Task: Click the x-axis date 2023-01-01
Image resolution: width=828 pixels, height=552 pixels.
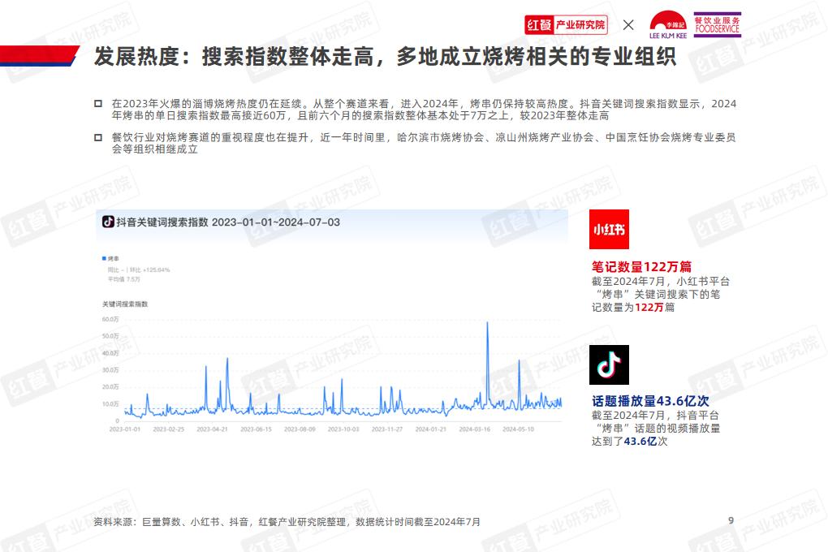Action: [125, 429]
